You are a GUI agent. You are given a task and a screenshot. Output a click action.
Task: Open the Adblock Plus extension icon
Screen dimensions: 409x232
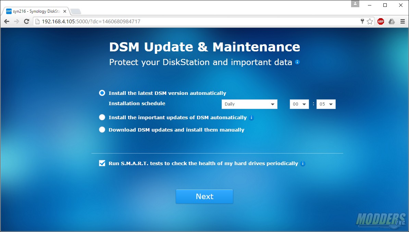coord(381,21)
